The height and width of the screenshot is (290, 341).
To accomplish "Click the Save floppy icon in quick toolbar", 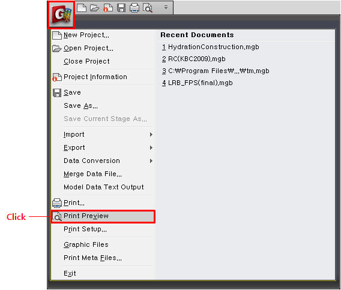I will pyautogui.click(x=121, y=8).
